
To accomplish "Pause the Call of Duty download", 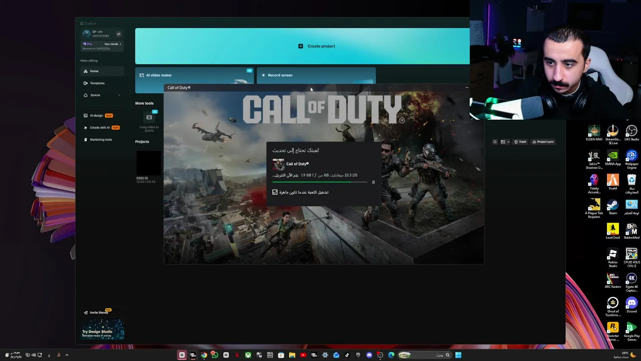I will pyautogui.click(x=373, y=182).
